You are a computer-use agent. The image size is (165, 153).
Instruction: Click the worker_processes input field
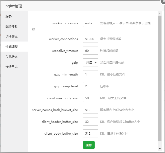coord(90,23)
